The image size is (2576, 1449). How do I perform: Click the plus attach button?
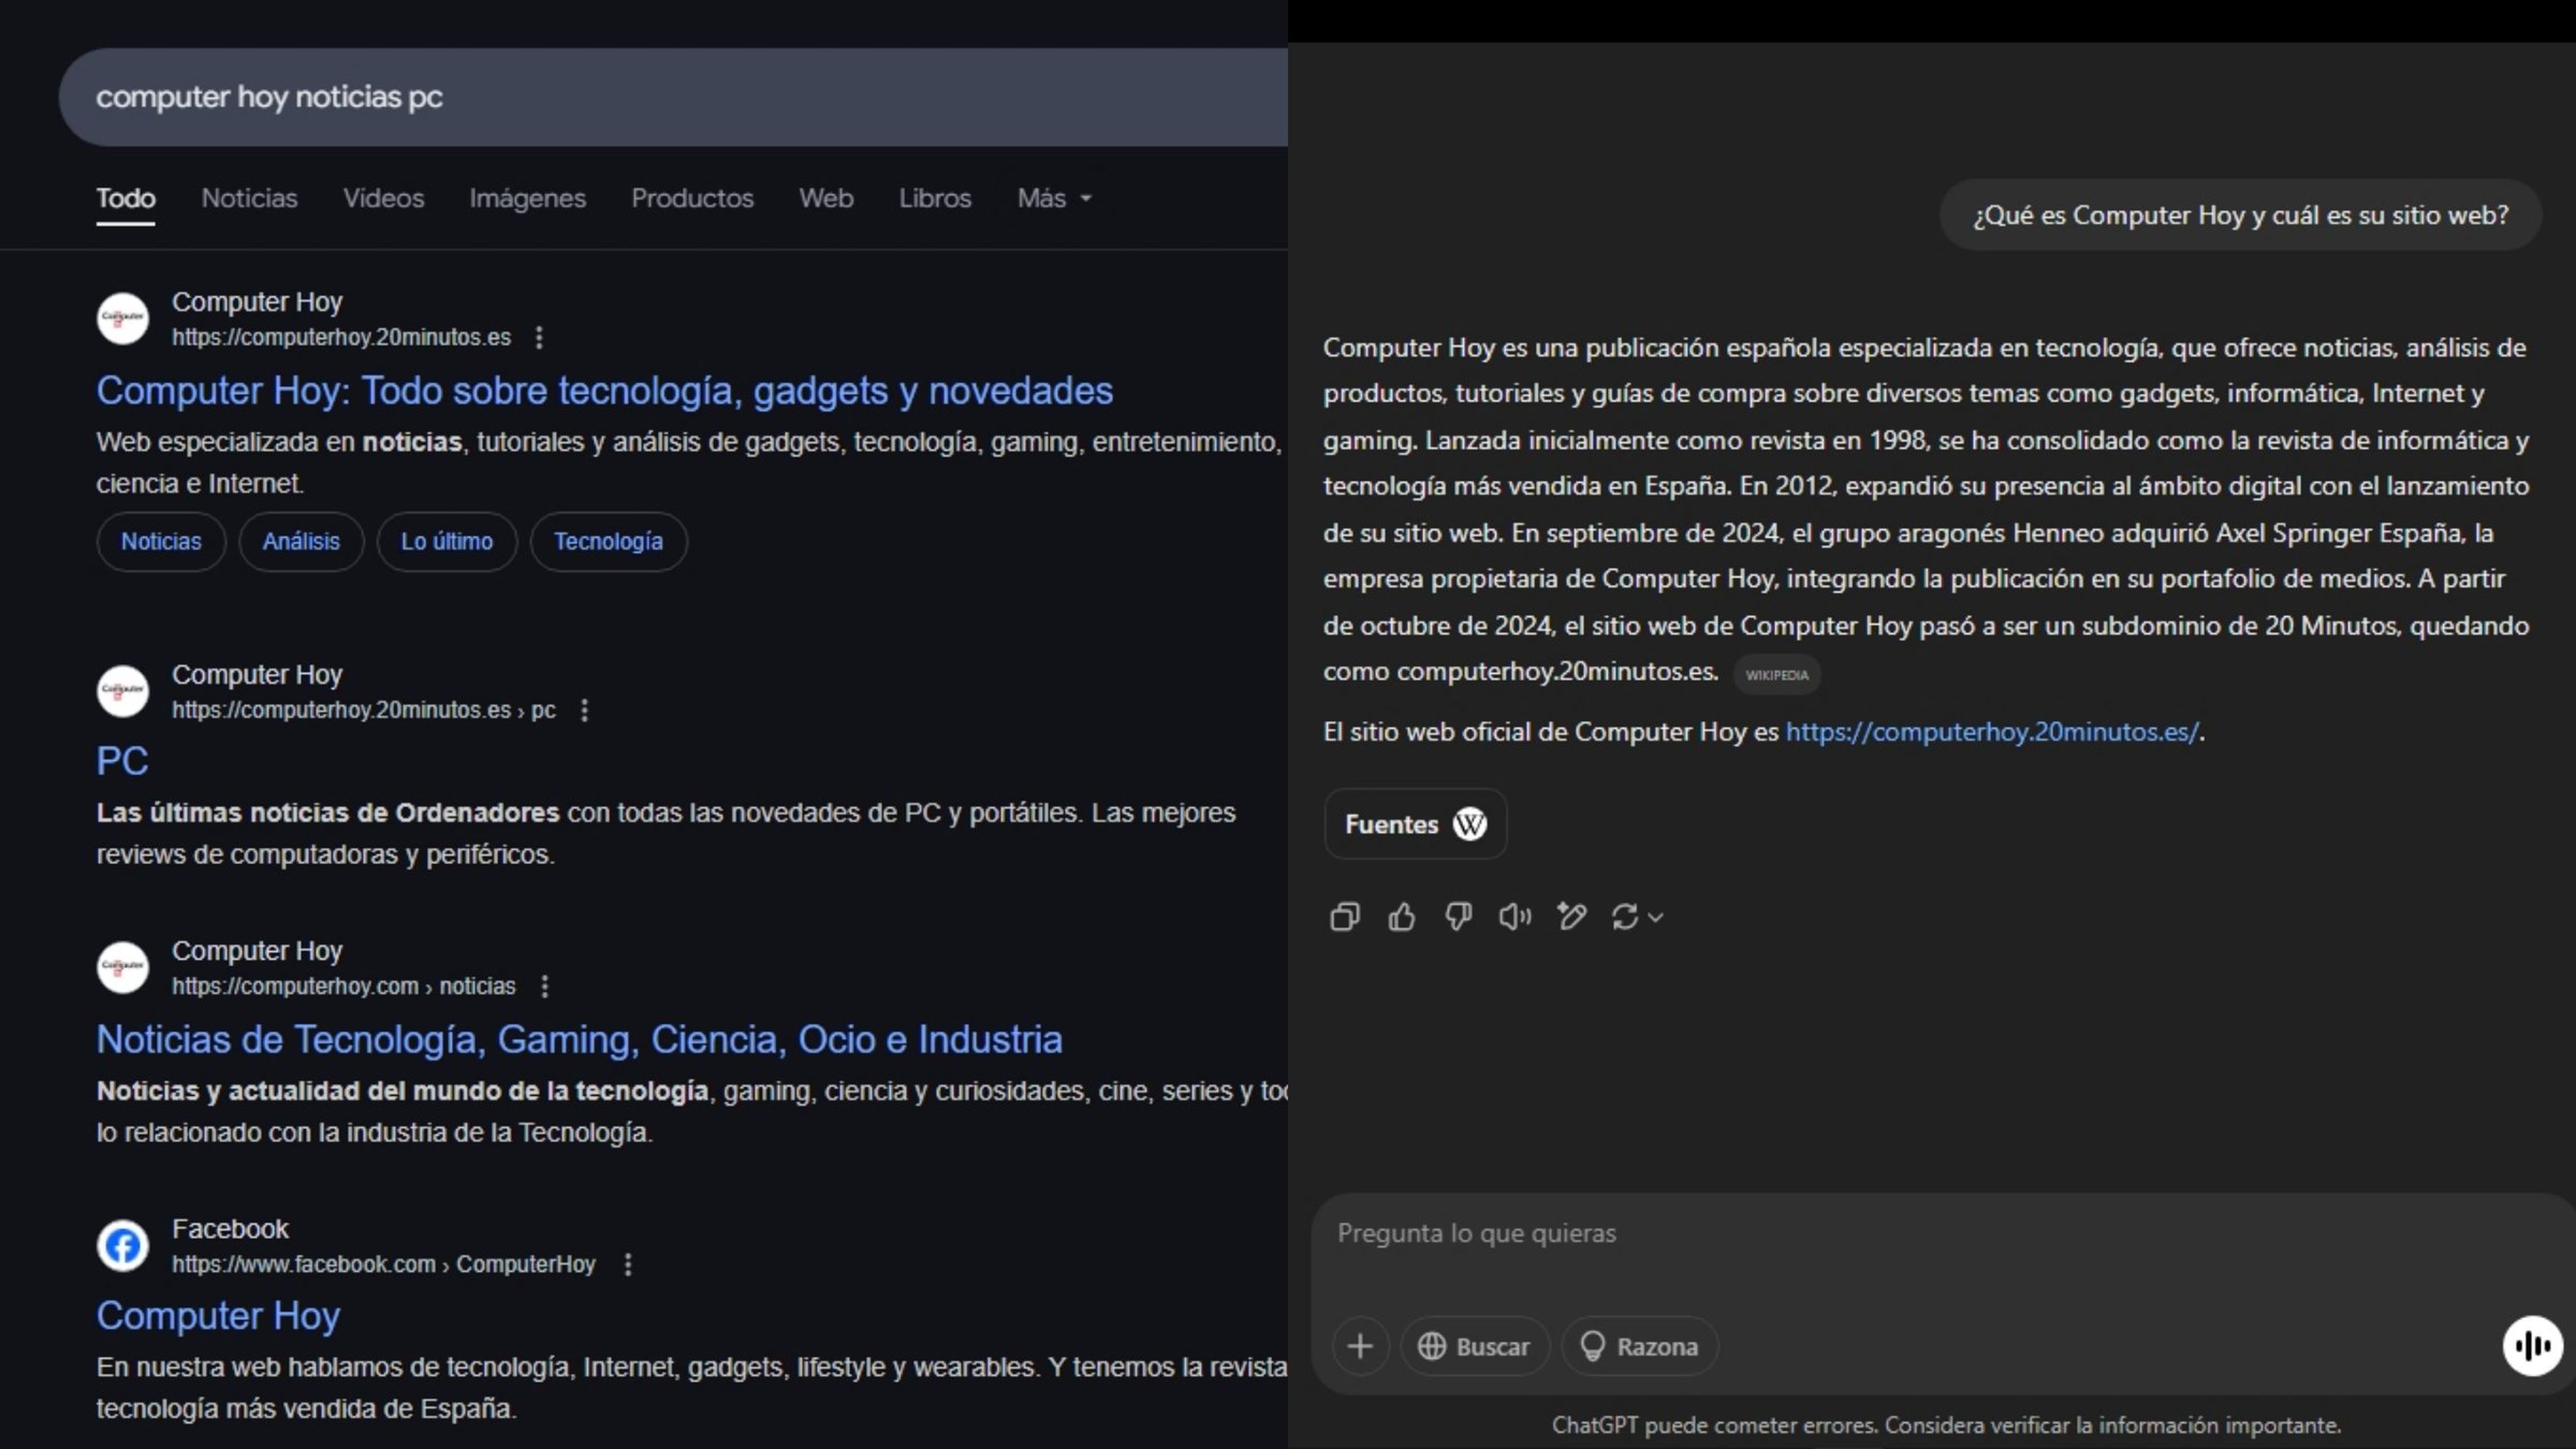(1360, 1346)
